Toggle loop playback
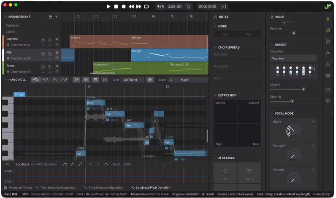 coord(146,7)
